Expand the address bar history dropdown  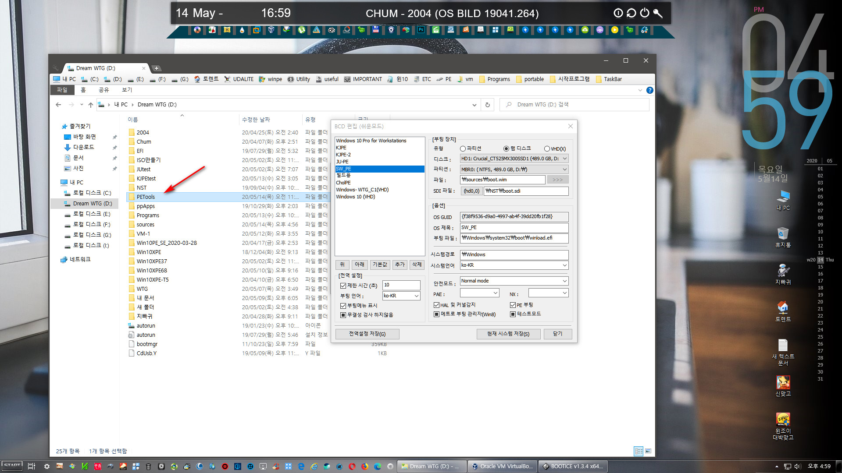(x=474, y=105)
